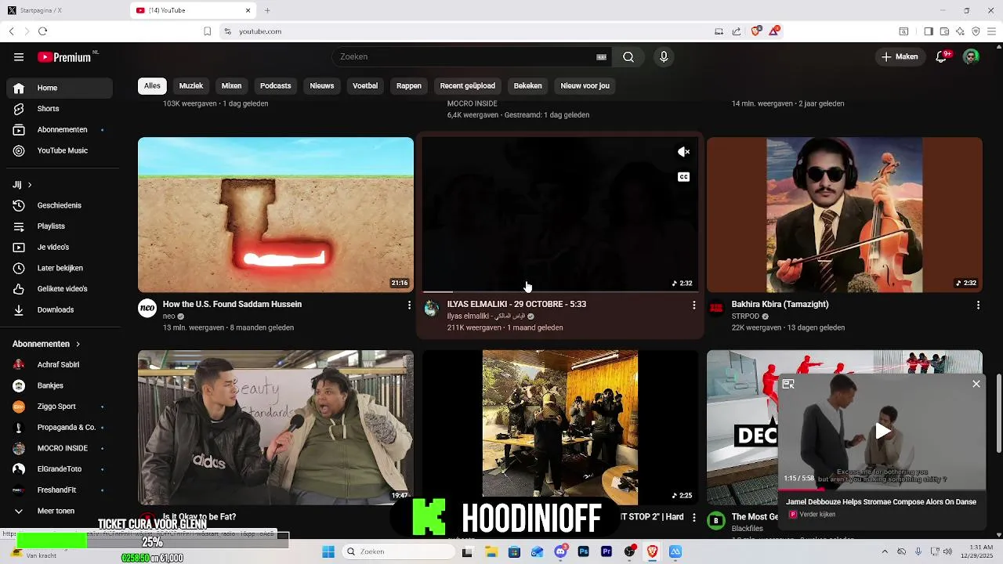This screenshot has height=564, width=1003.
Task: Open the STRPOD channel avatar
Action: coord(716,308)
